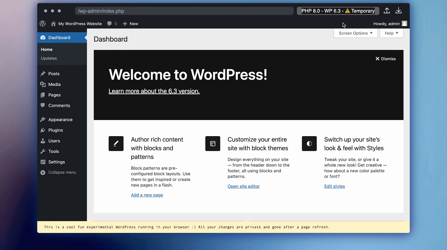Click the Posts pushpin icon
The height and width of the screenshot is (250, 447).
[43, 74]
